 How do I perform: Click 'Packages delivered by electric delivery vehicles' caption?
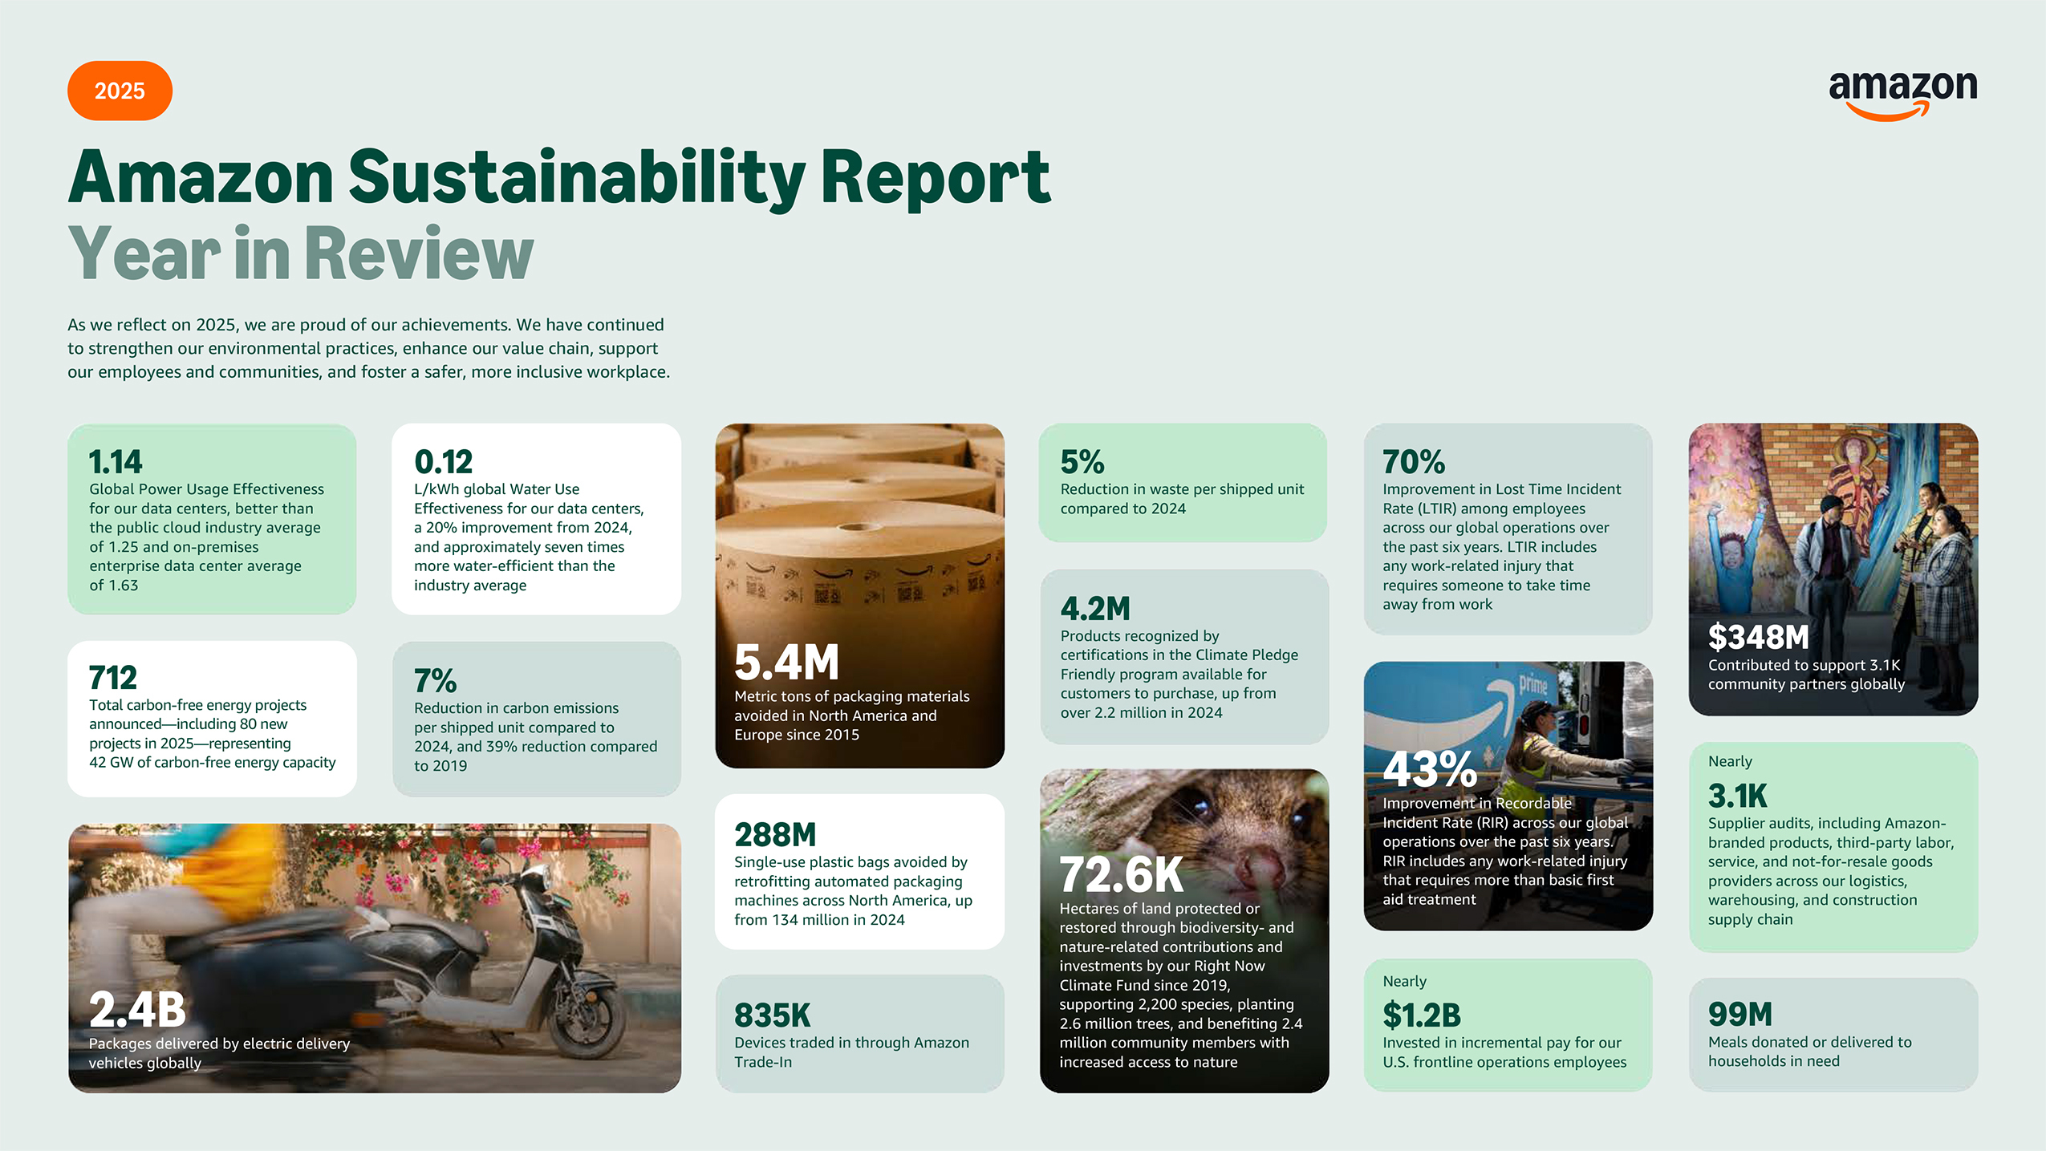coord(219,1052)
